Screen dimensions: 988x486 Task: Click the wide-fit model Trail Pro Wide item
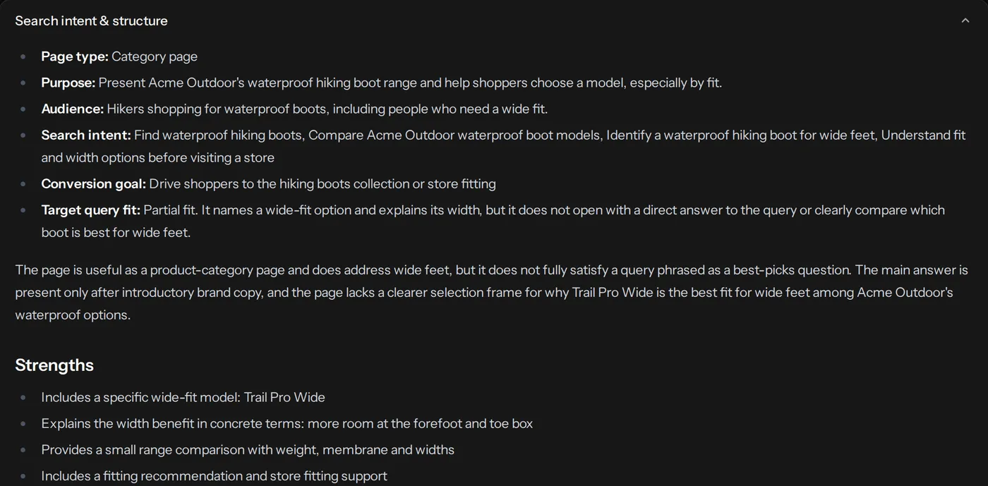183,397
